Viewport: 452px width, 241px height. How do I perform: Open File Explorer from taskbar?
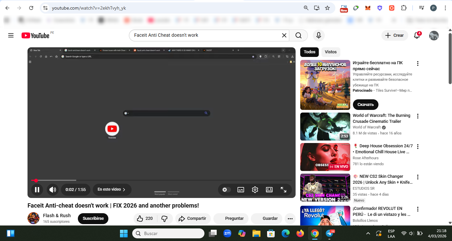256,233
